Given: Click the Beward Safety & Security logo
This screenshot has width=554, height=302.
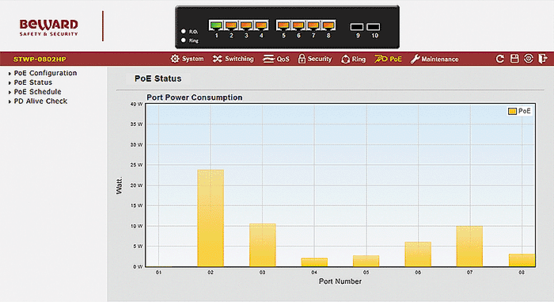Looking at the screenshot, I should coord(49,28).
